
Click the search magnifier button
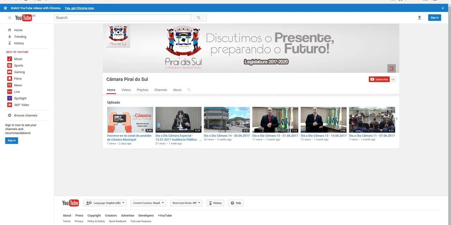(x=199, y=18)
